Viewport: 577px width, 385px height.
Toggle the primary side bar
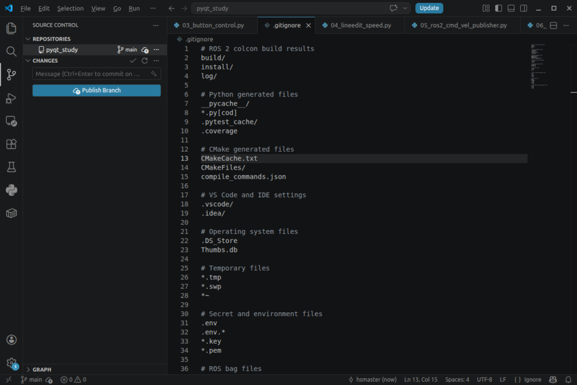499,8
